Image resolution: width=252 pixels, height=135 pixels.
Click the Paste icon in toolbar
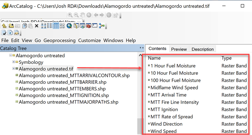[x=31, y=26]
